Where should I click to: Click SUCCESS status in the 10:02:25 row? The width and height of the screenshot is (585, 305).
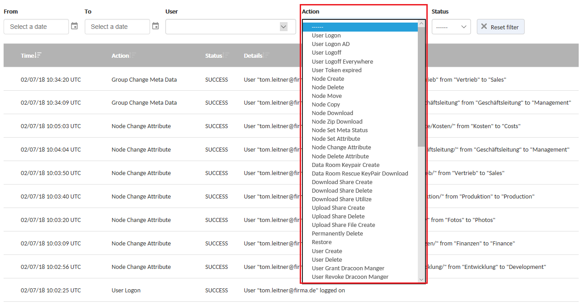click(x=217, y=290)
